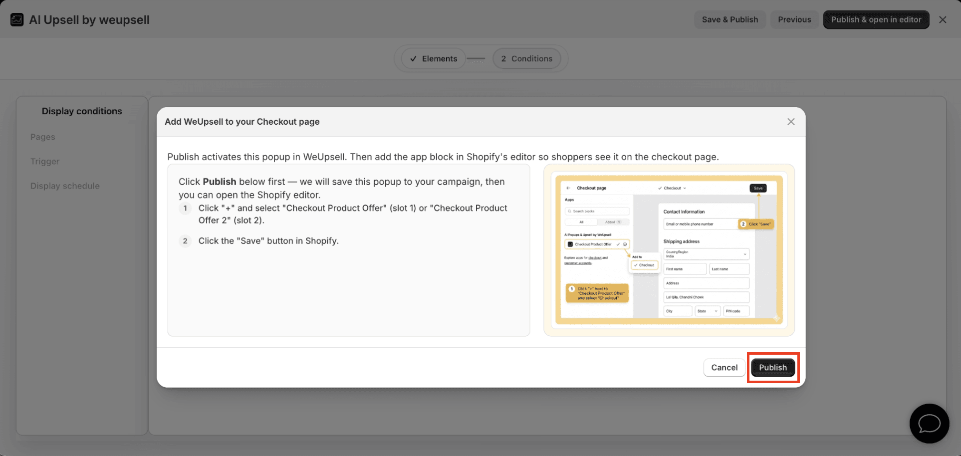961x456 pixels.
Task: Click Save & Publish in the header
Action: tap(730, 19)
